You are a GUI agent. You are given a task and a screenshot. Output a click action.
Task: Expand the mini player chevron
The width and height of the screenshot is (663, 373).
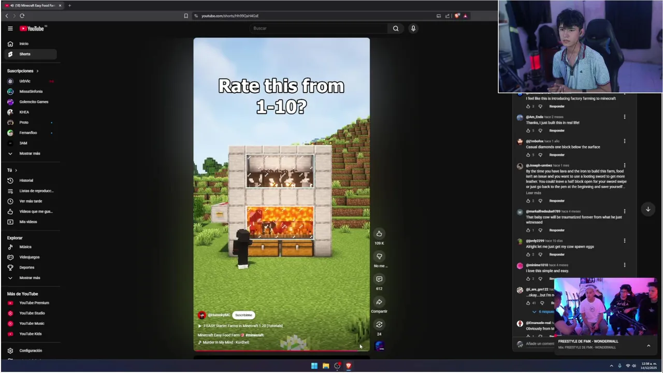pos(648,346)
